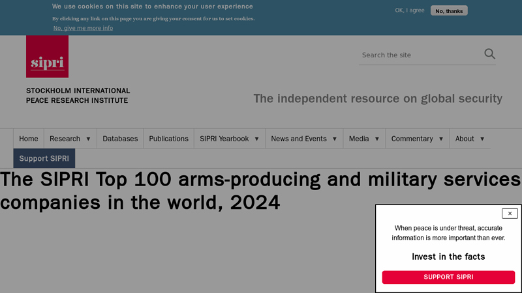Click the Support SIPRI navigation button
Viewport: 522px width, 293px height.
pyautogui.click(x=44, y=158)
